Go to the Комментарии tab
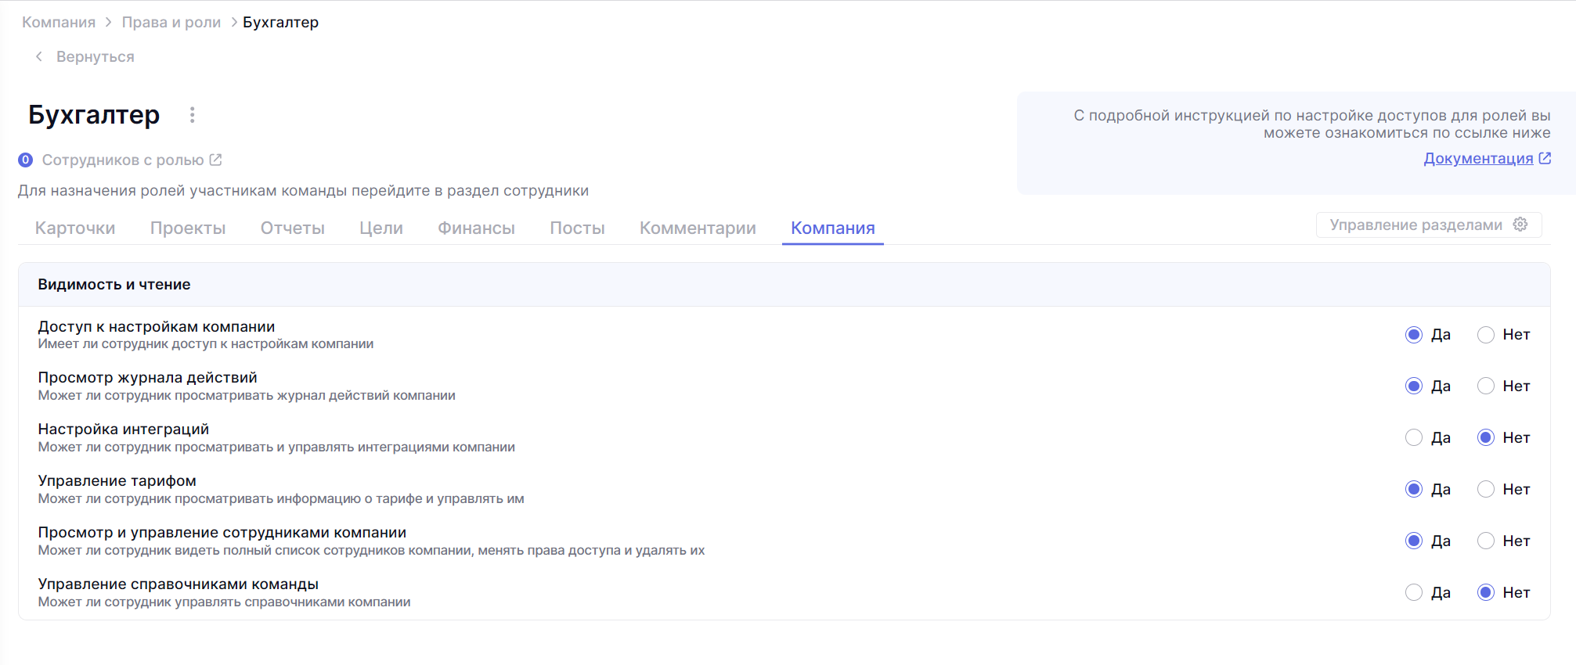1576x665 pixels. coord(698,228)
